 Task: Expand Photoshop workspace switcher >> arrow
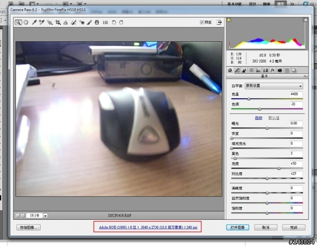pos(292,3)
